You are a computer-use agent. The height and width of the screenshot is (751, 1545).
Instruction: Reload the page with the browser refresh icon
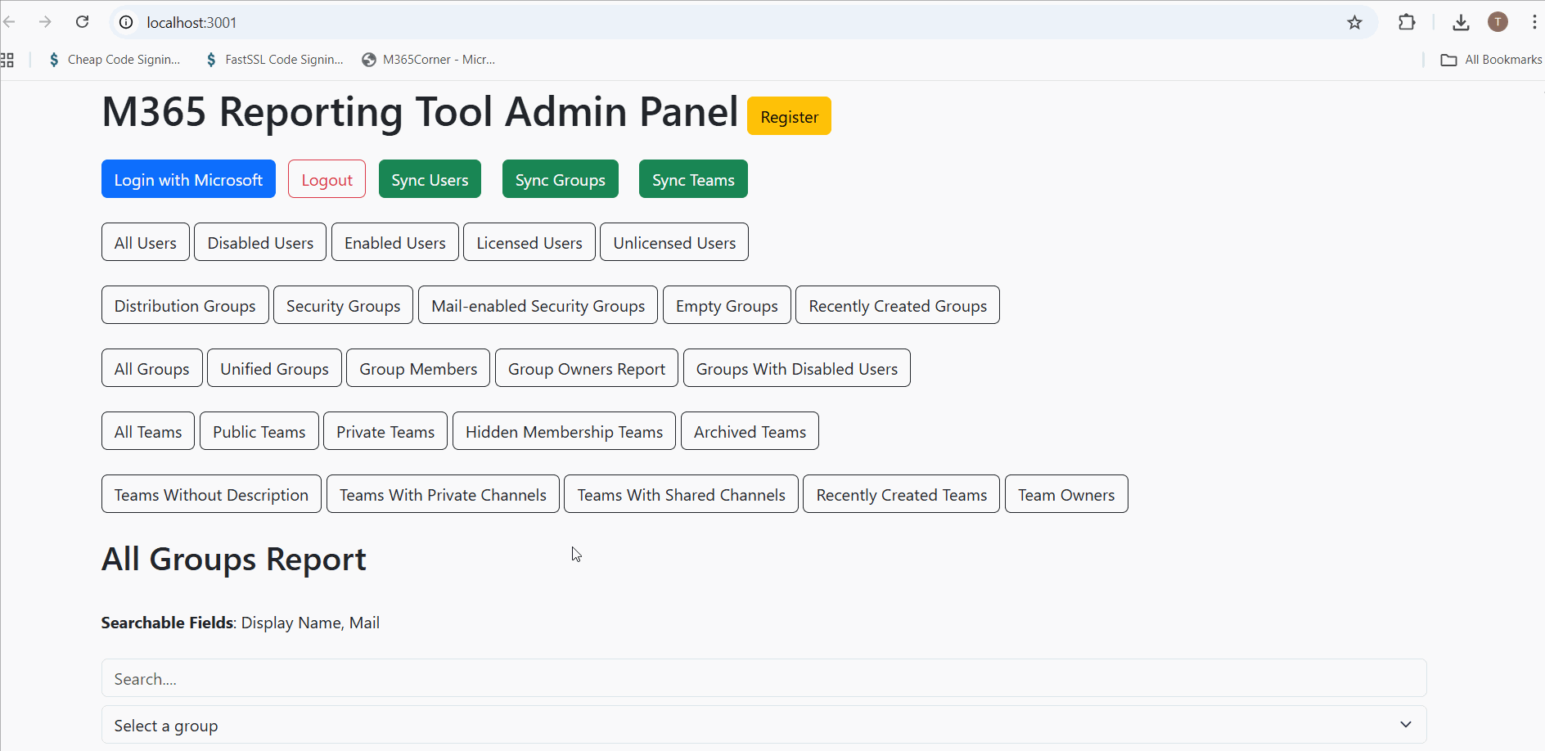(83, 22)
